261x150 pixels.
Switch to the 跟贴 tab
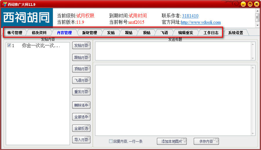[x=129, y=33]
